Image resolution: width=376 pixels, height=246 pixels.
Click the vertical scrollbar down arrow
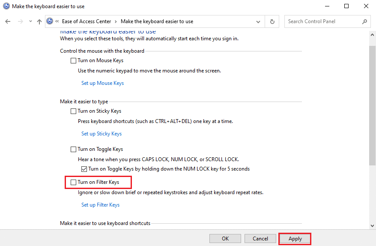[x=372, y=225]
